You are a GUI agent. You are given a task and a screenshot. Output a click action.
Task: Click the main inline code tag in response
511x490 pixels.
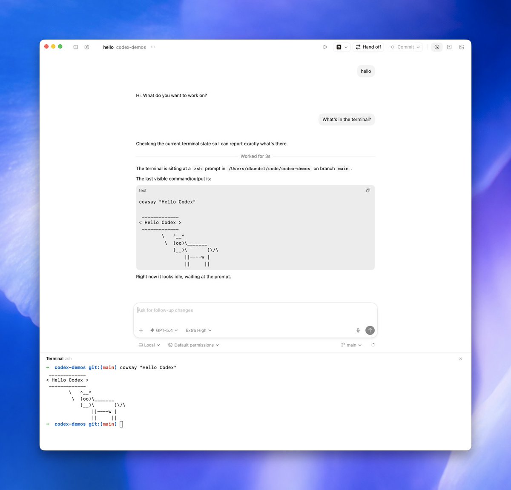(343, 169)
